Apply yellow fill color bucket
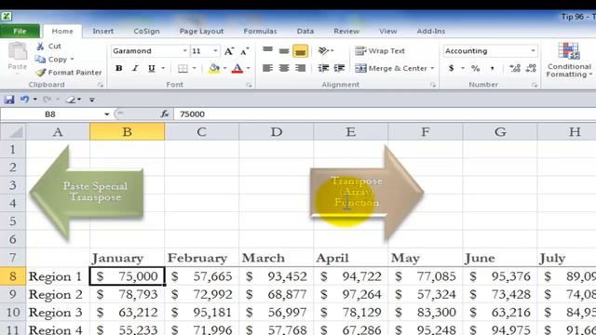This screenshot has width=596, height=335. pos(214,68)
